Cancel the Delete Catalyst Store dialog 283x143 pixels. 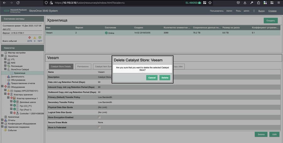click(152, 78)
